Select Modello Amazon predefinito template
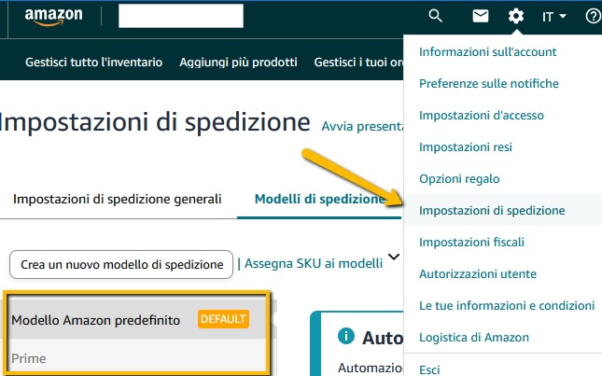Screen dimensions: 602x376 pos(95,320)
